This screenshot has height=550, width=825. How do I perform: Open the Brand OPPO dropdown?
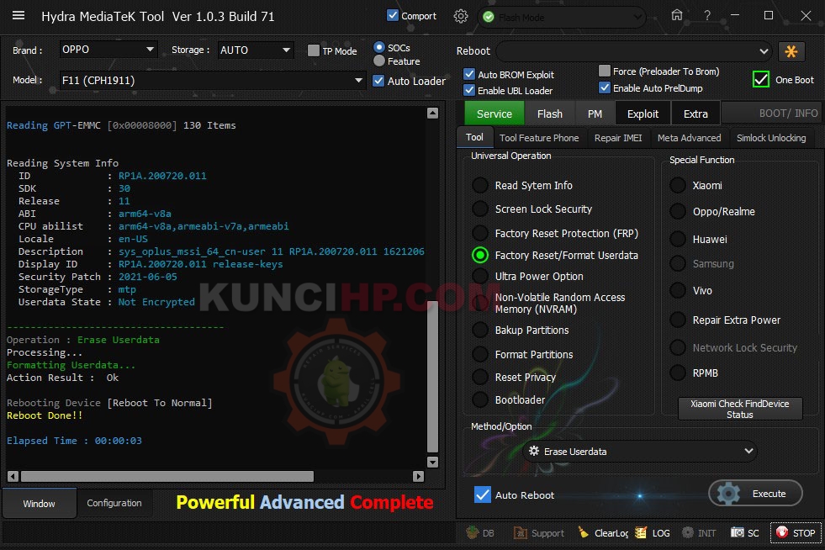tap(108, 50)
